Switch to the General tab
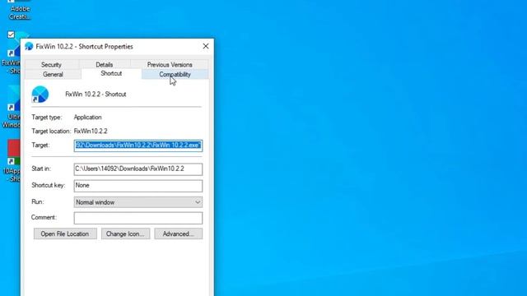The width and height of the screenshot is (527, 296). click(x=53, y=74)
